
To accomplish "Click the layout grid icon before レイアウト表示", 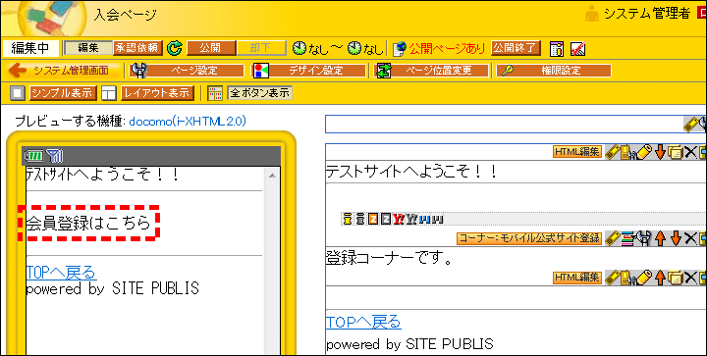I will 109,93.
